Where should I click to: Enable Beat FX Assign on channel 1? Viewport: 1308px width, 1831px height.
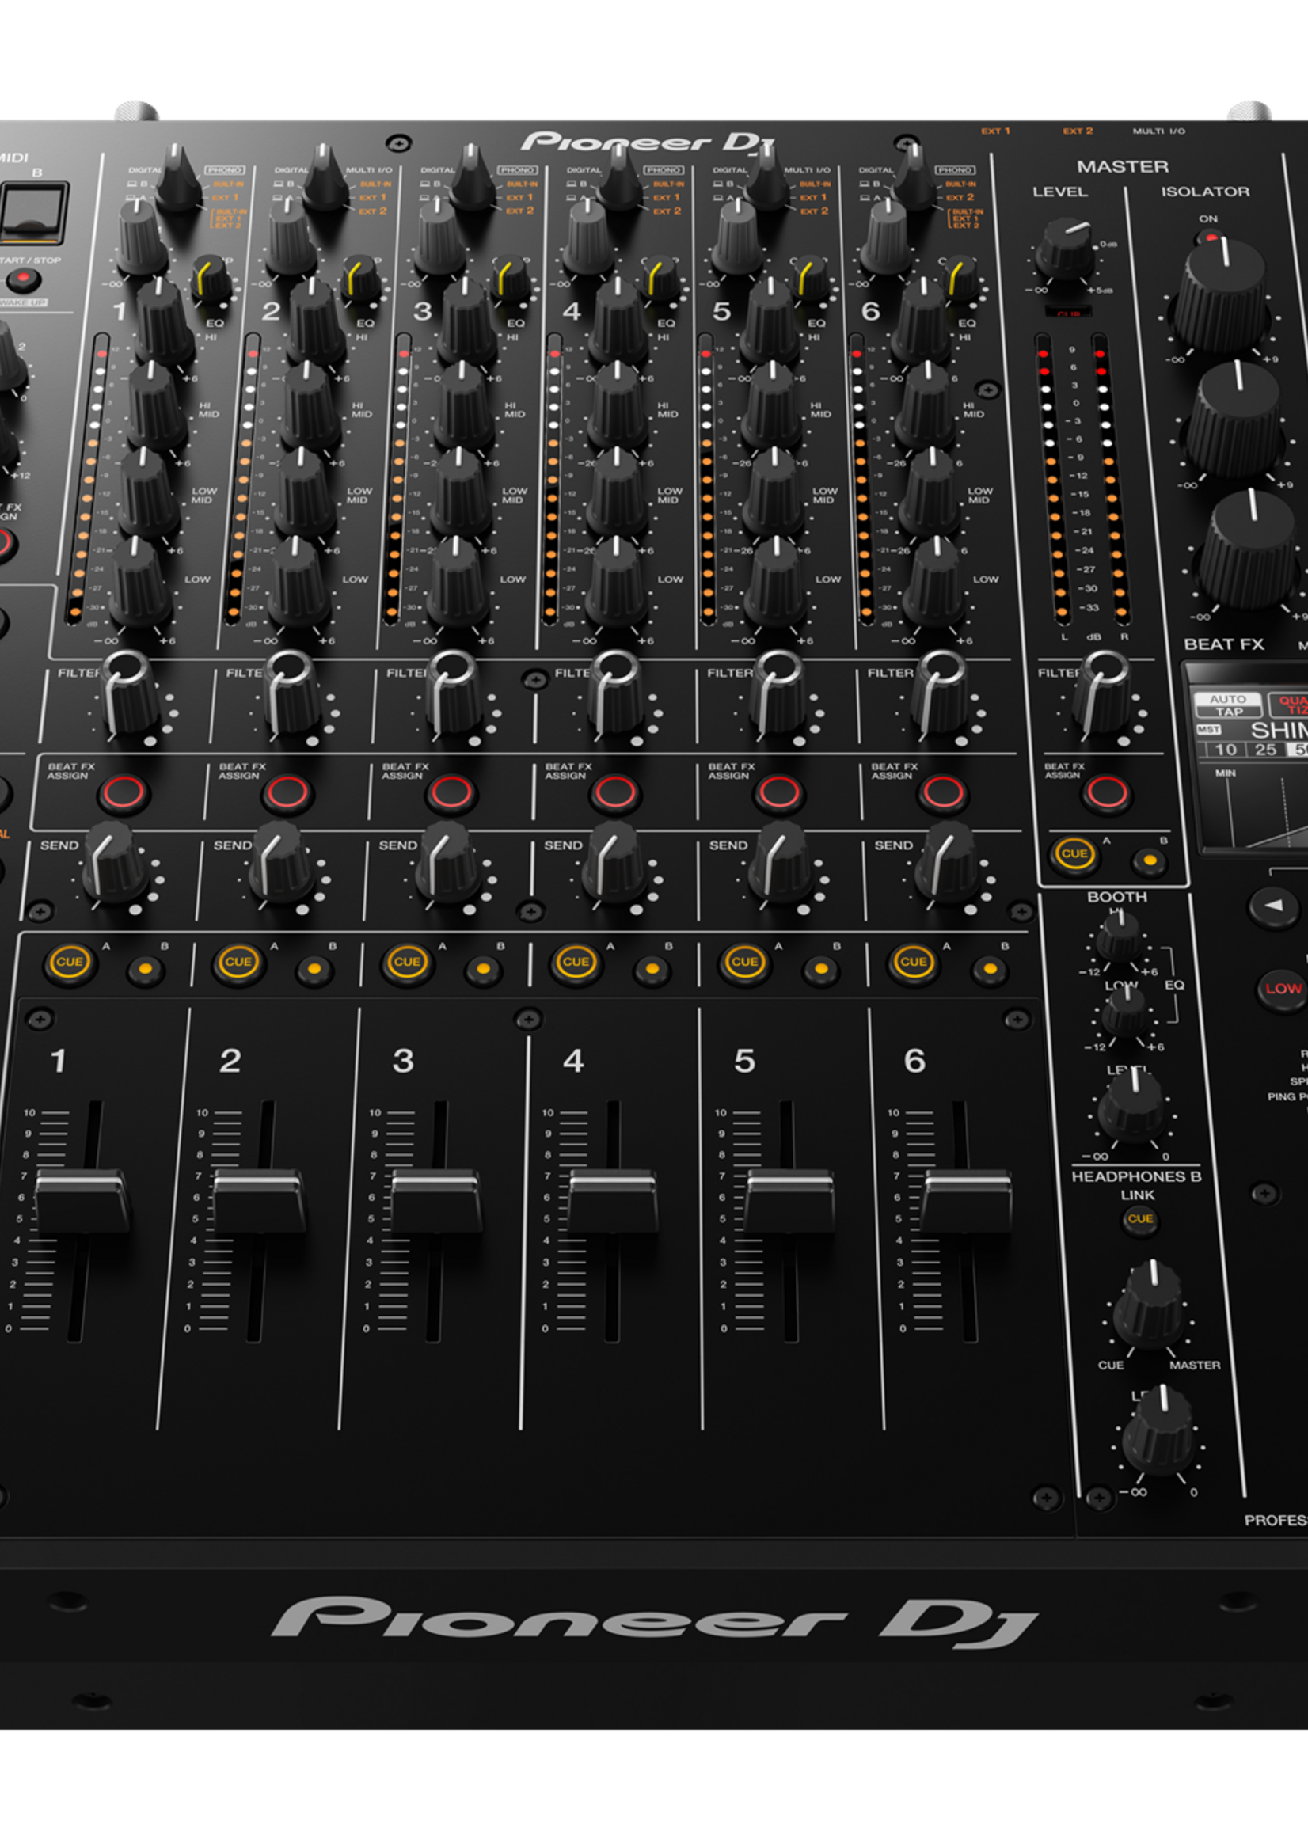pyautogui.click(x=124, y=792)
